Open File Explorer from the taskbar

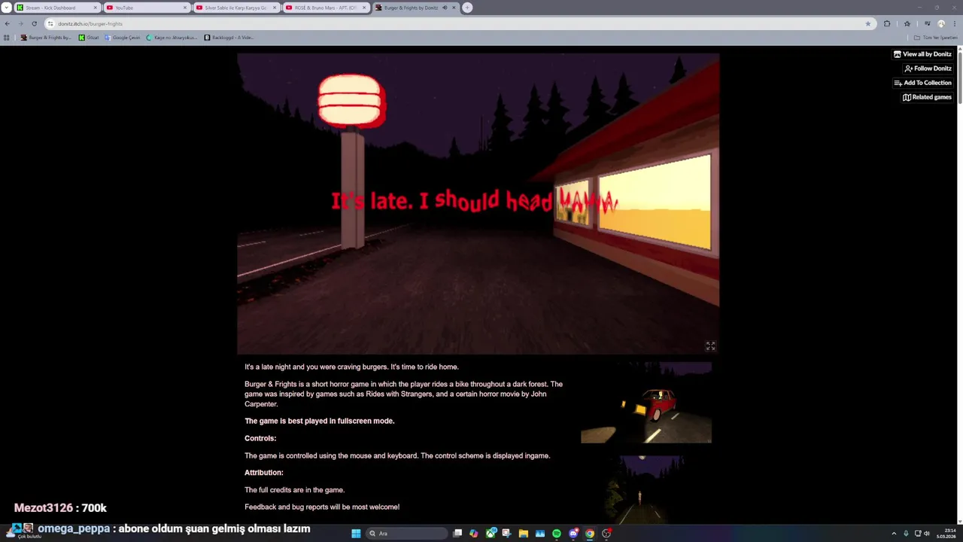[523, 534]
